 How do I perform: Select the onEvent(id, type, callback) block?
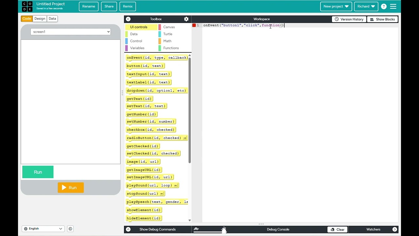157,58
